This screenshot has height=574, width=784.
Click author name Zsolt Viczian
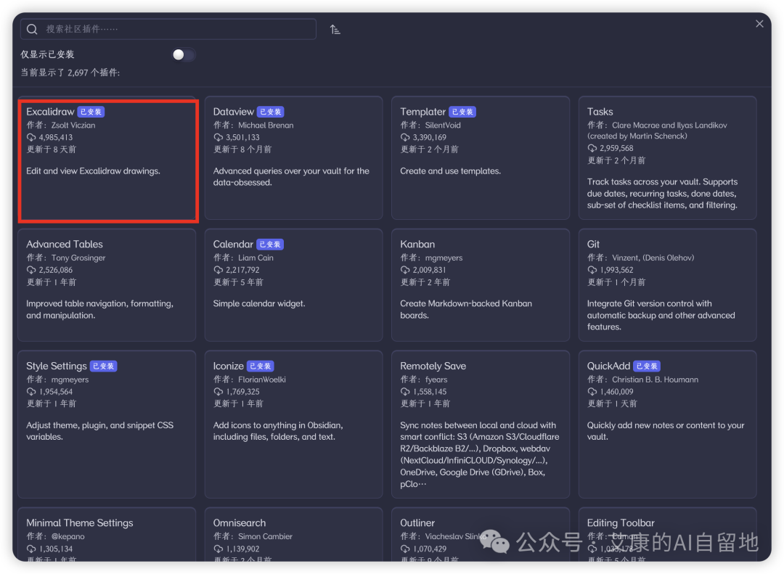(73, 125)
